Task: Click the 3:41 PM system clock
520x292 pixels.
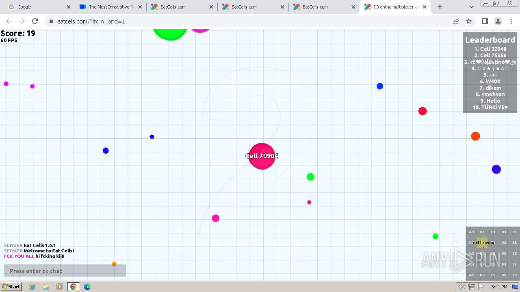Action: [x=499, y=287]
